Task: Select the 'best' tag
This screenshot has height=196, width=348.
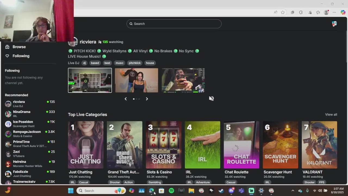Action: point(107,63)
